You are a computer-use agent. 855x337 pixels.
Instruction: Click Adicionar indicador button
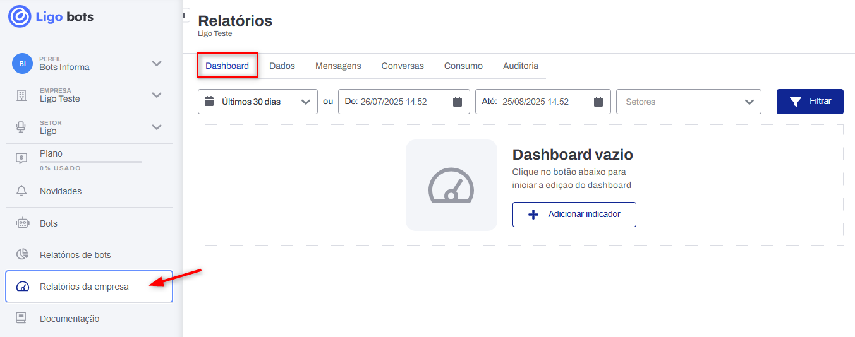pos(574,215)
